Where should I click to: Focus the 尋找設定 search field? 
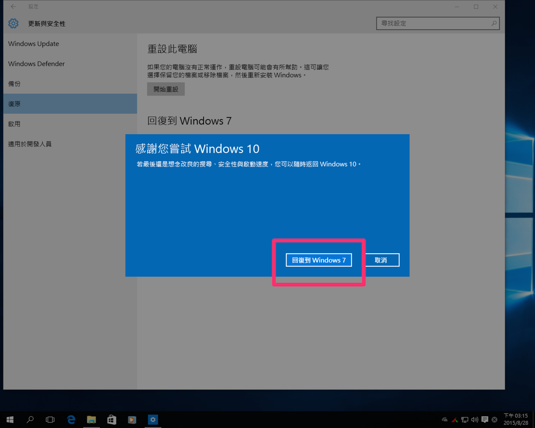click(438, 23)
